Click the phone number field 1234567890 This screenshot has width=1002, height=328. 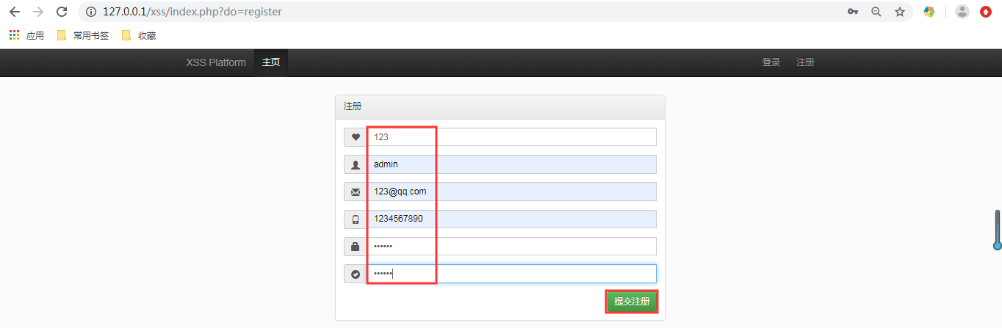click(x=511, y=219)
